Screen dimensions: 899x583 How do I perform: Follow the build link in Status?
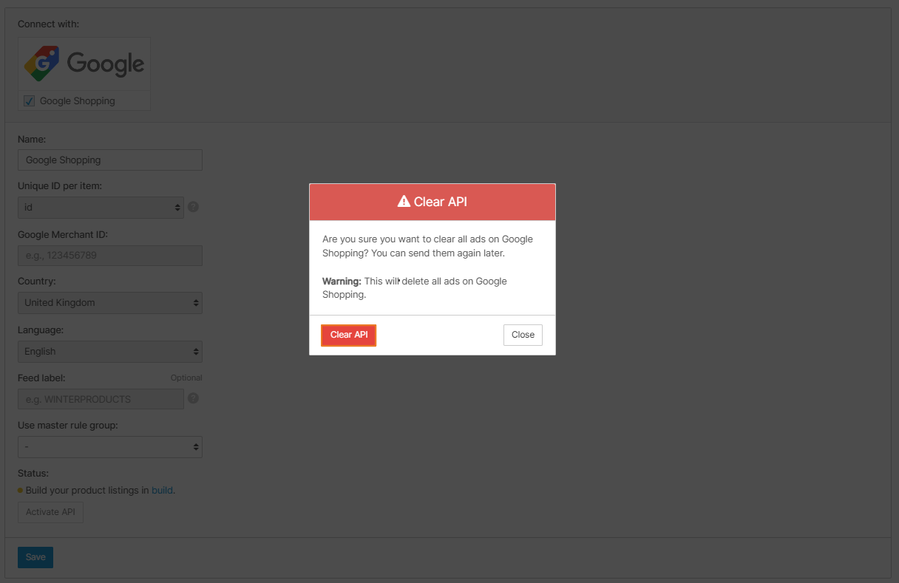162,490
